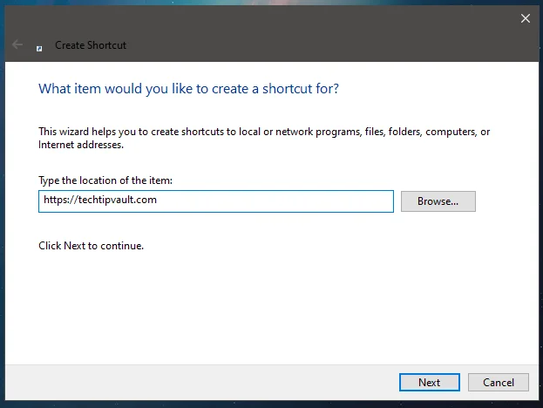
Task: Click the Next button
Action: coord(430,383)
